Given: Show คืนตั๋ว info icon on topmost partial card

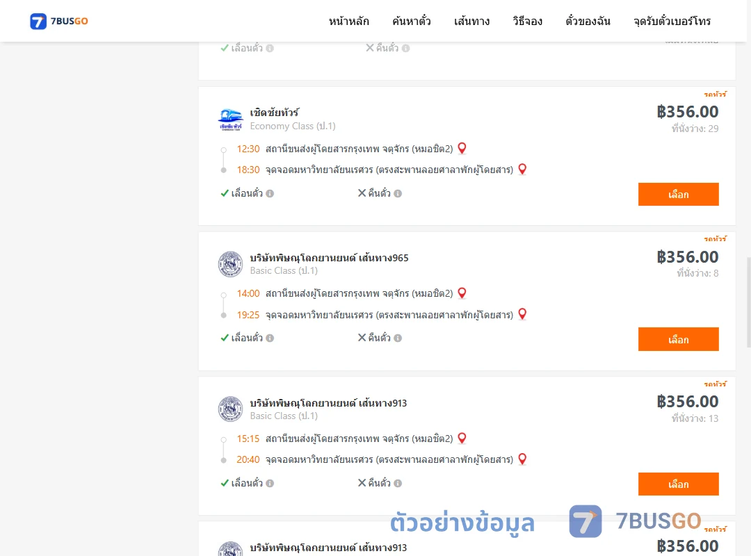Looking at the screenshot, I should 405,49.
